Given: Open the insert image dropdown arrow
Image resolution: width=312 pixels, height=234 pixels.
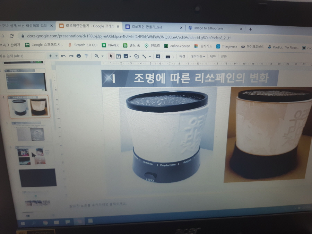Looking at the screenshot, I should click(130, 57).
